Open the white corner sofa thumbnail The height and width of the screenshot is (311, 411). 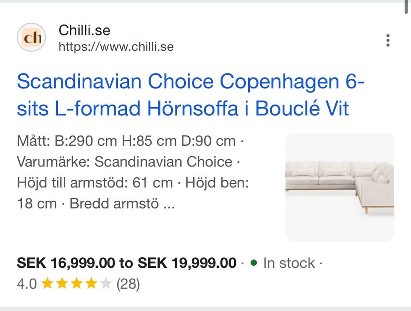(x=340, y=187)
